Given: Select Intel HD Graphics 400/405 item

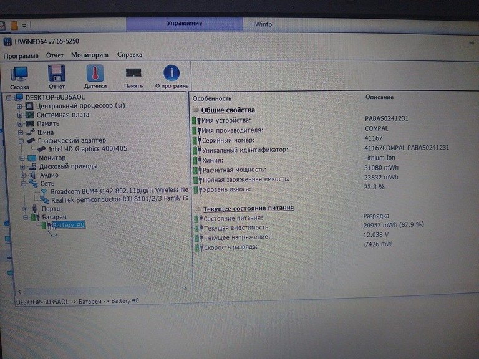Looking at the screenshot, I should click(x=88, y=149).
